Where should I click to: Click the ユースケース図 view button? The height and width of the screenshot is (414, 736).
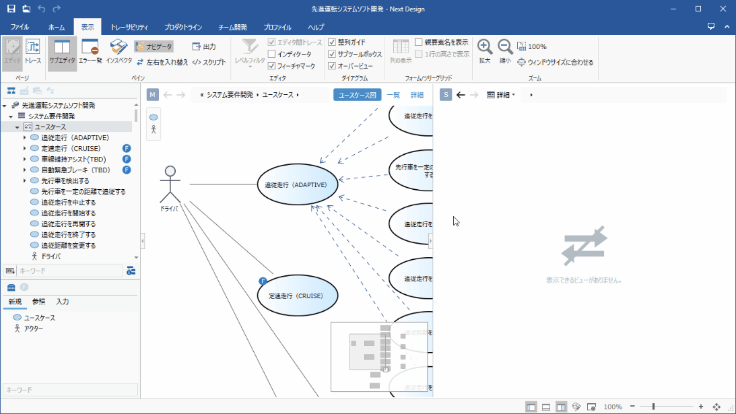tap(357, 95)
